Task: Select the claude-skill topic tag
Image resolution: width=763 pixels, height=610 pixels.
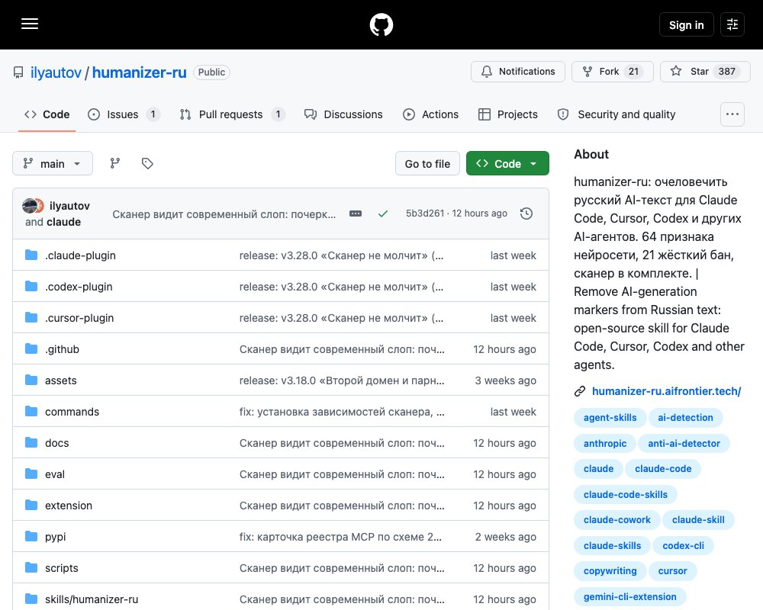Action: coord(698,519)
